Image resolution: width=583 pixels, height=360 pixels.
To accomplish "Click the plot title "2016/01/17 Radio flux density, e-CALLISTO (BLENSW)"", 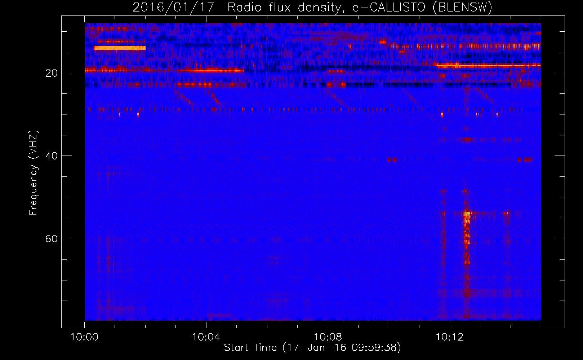I will coord(312,7).
